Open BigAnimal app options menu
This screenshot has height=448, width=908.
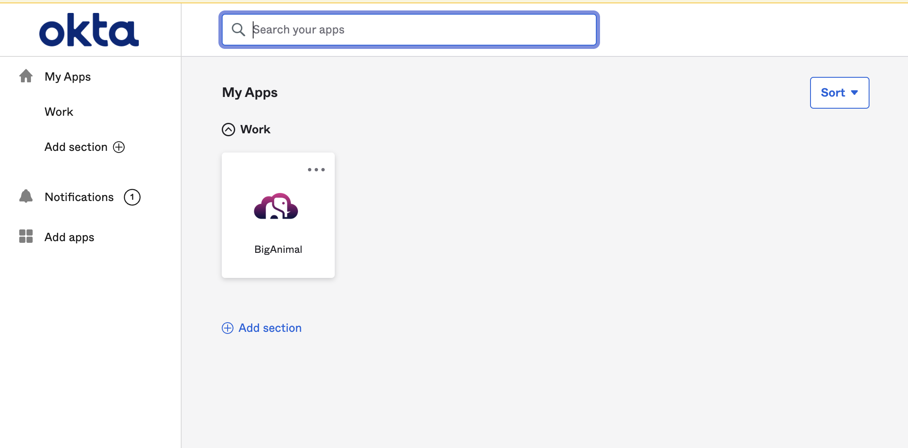click(x=316, y=170)
